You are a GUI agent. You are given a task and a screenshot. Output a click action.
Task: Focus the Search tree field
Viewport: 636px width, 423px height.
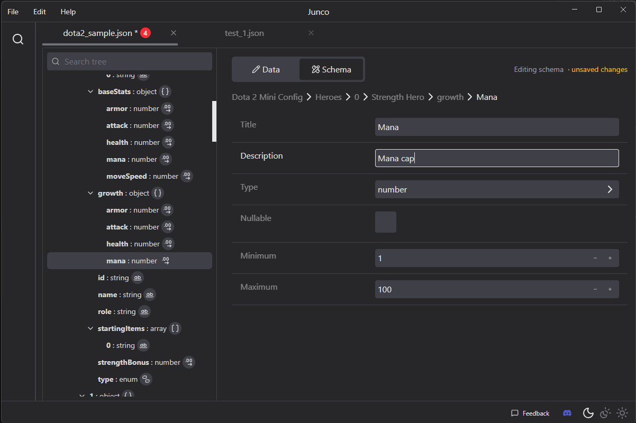(130, 61)
